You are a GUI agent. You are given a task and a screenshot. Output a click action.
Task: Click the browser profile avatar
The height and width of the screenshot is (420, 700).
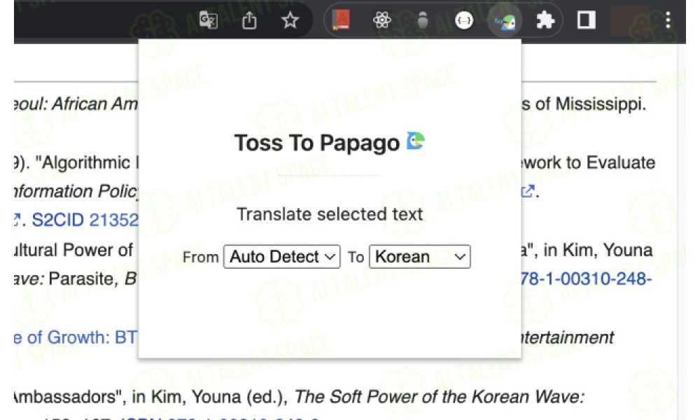pos(629,20)
